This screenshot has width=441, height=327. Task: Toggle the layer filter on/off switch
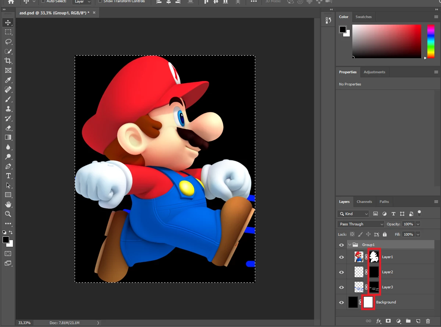(x=419, y=213)
